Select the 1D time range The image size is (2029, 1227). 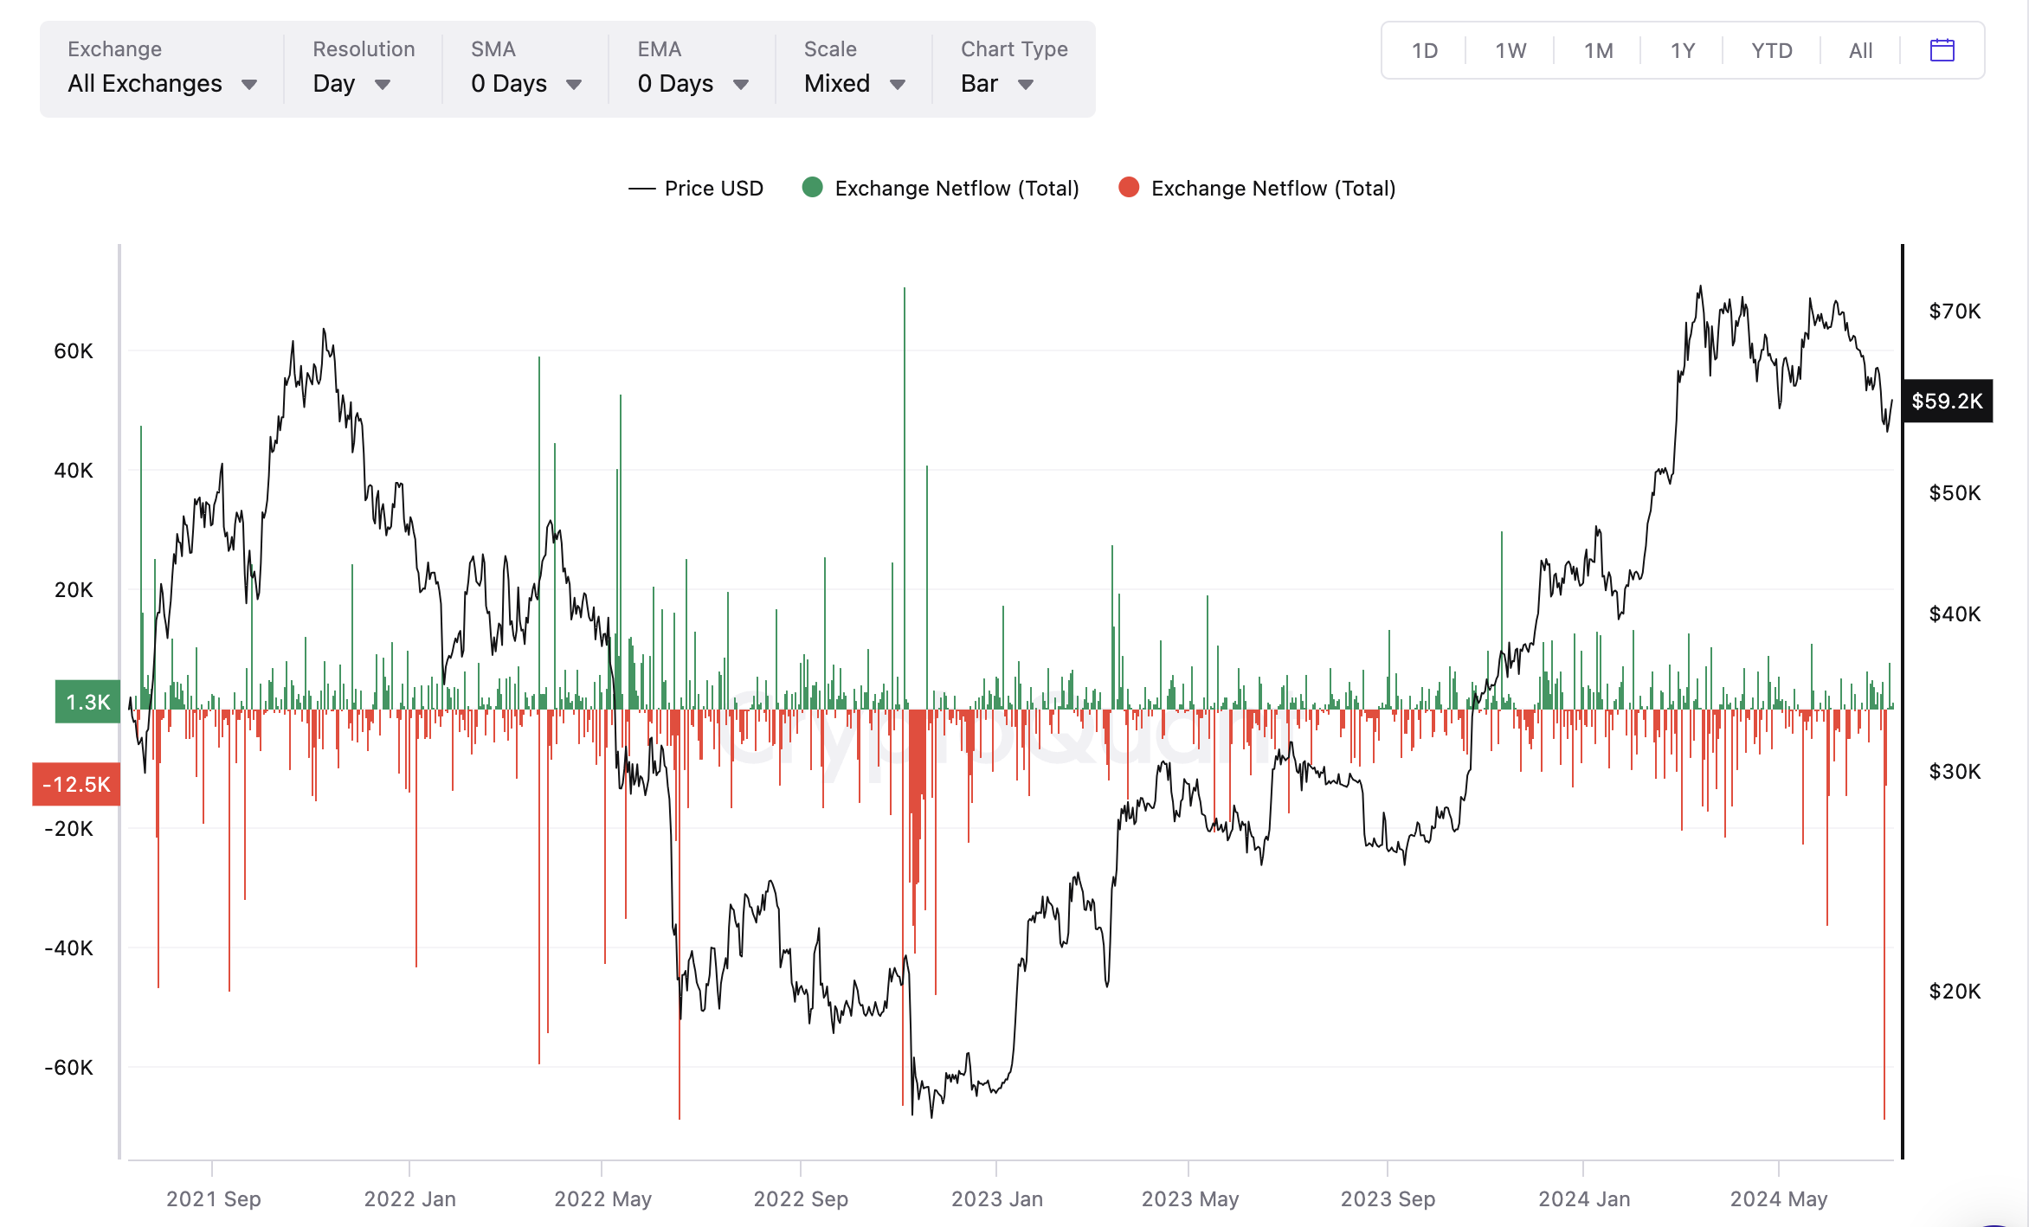point(1424,50)
